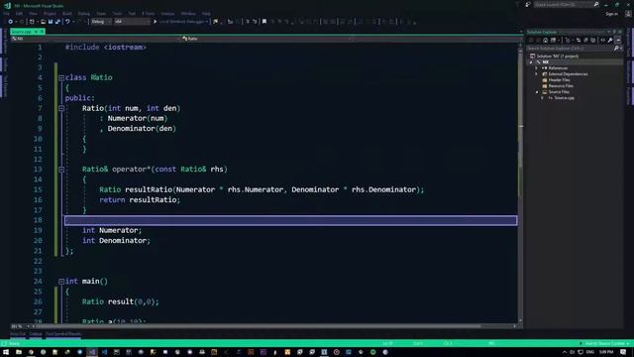Collapse the operator* function block
Viewport: 634px width, 357px height.
coord(61,170)
